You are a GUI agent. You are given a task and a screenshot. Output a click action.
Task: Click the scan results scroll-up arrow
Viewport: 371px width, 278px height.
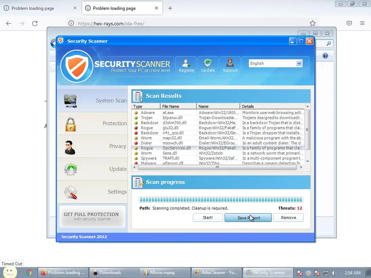308,107
